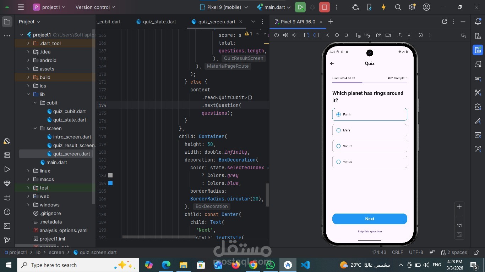Open the Pixel 9 (mobile) device selector
This screenshot has width=485, height=272.
point(224,7)
